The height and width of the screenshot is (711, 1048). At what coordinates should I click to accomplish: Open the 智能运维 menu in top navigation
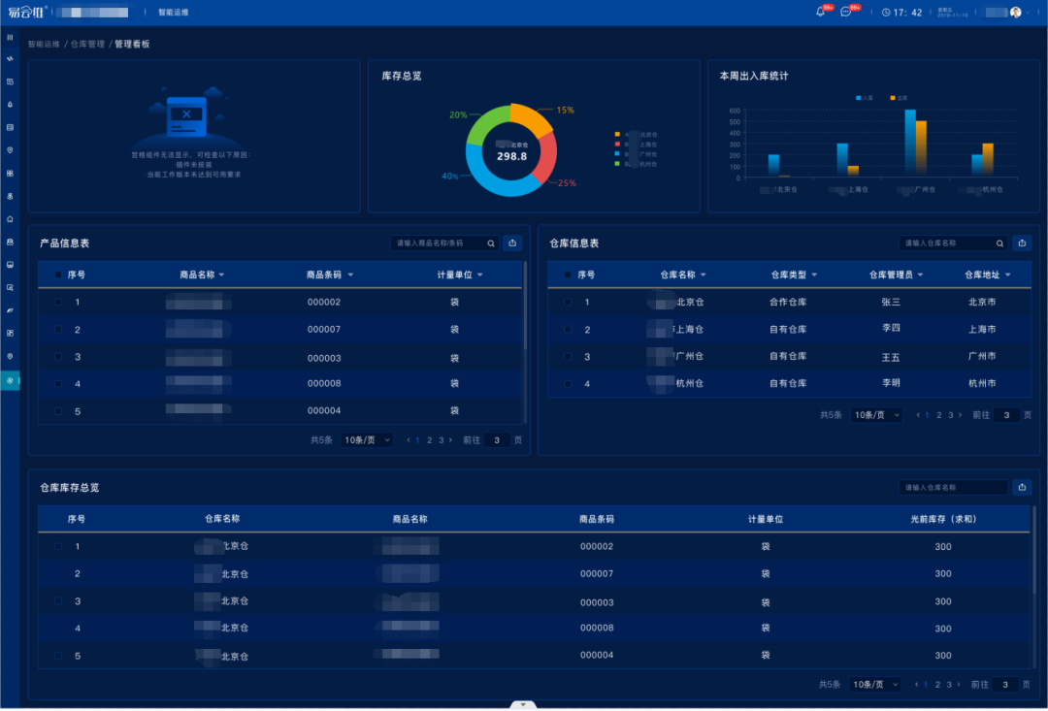(174, 13)
